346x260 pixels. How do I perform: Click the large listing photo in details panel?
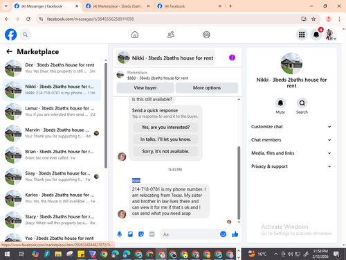(x=291, y=64)
